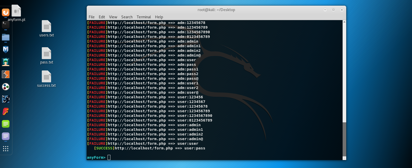Click the anyForm> prompt cursor

[109, 157]
